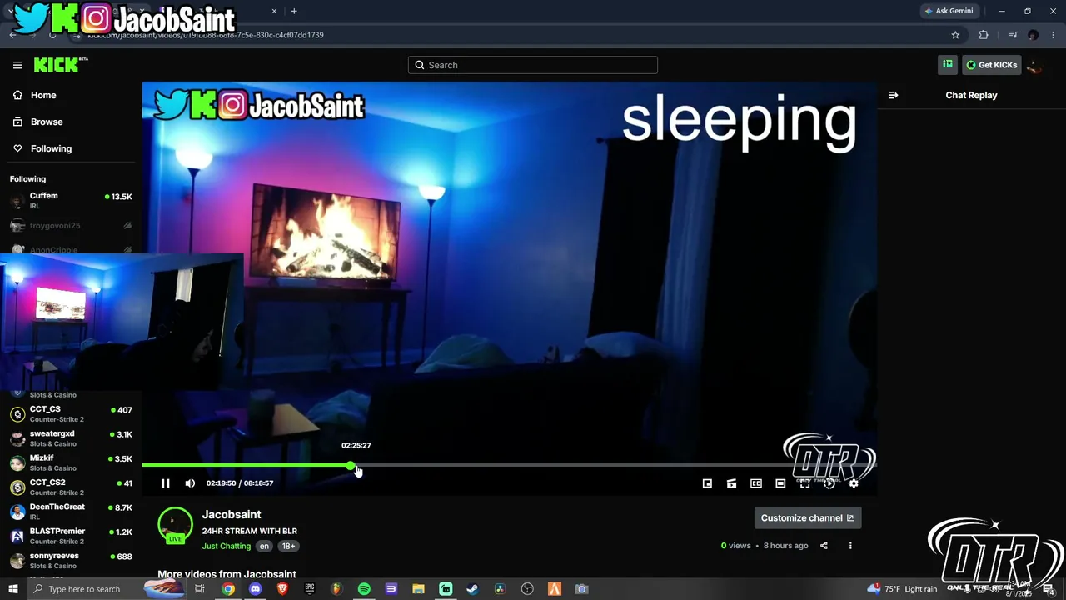1066x600 pixels.
Task: Open sweatergxd channel in sidebar
Action: (x=71, y=438)
